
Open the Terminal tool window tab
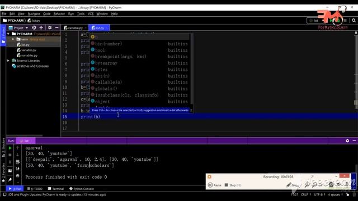[56, 189]
